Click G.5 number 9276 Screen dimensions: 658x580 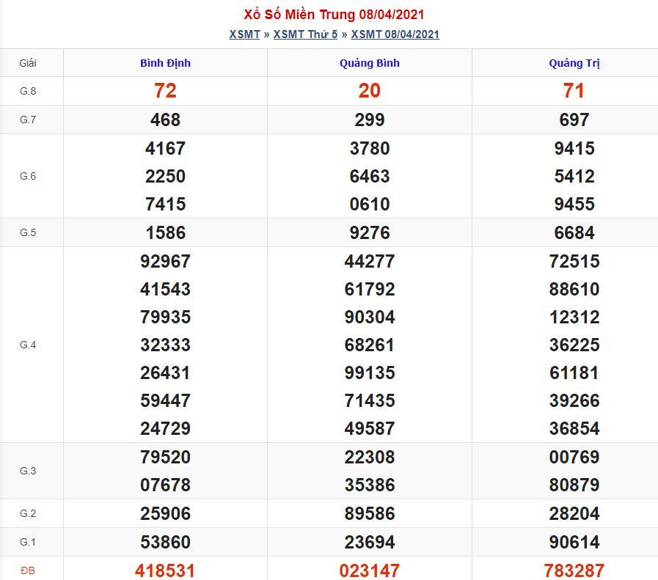[x=370, y=232]
